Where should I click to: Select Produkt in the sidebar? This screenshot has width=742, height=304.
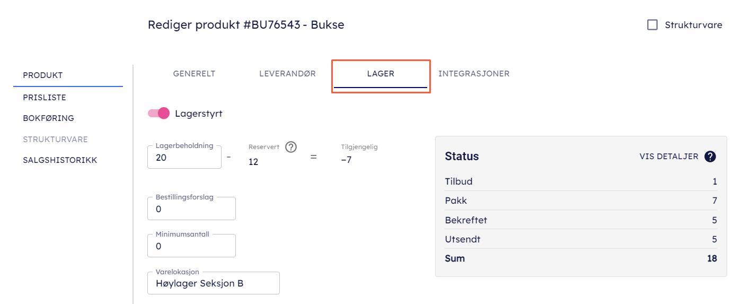(x=43, y=75)
